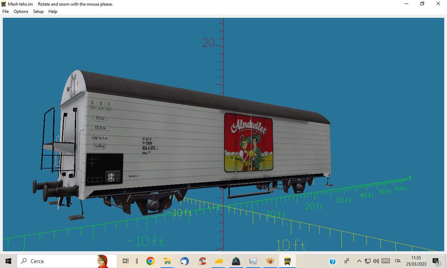Close the Mesh viewer window

tap(438, 4)
